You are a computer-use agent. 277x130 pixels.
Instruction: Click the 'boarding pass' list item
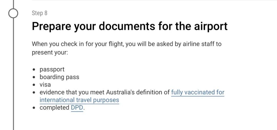59,77
